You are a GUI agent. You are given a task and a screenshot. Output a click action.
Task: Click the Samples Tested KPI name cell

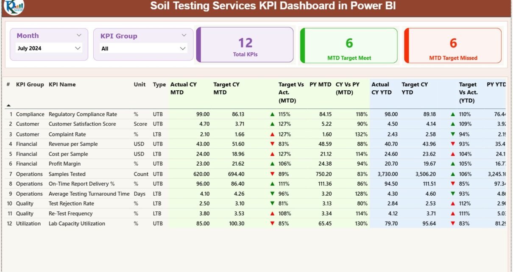(67, 174)
